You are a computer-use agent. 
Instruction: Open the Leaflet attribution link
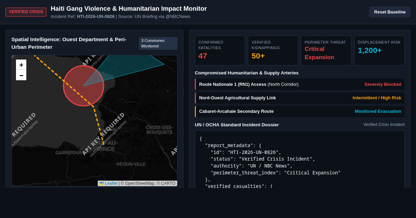(111, 183)
